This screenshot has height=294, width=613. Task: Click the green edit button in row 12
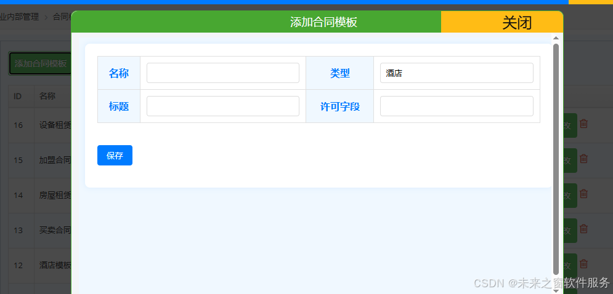click(570, 266)
